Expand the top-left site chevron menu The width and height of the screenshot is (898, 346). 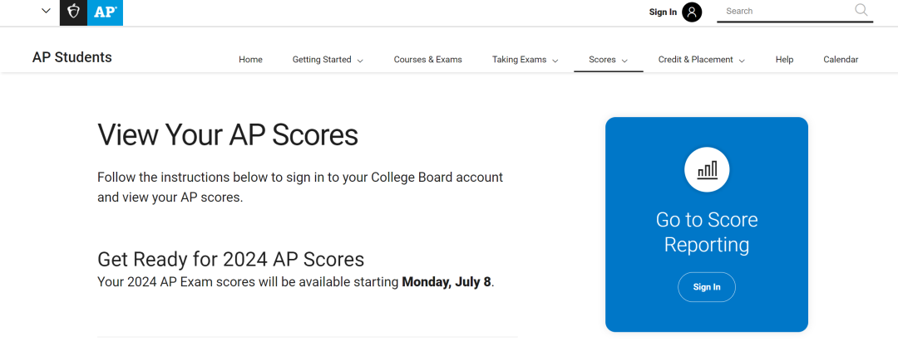pos(47,11)
